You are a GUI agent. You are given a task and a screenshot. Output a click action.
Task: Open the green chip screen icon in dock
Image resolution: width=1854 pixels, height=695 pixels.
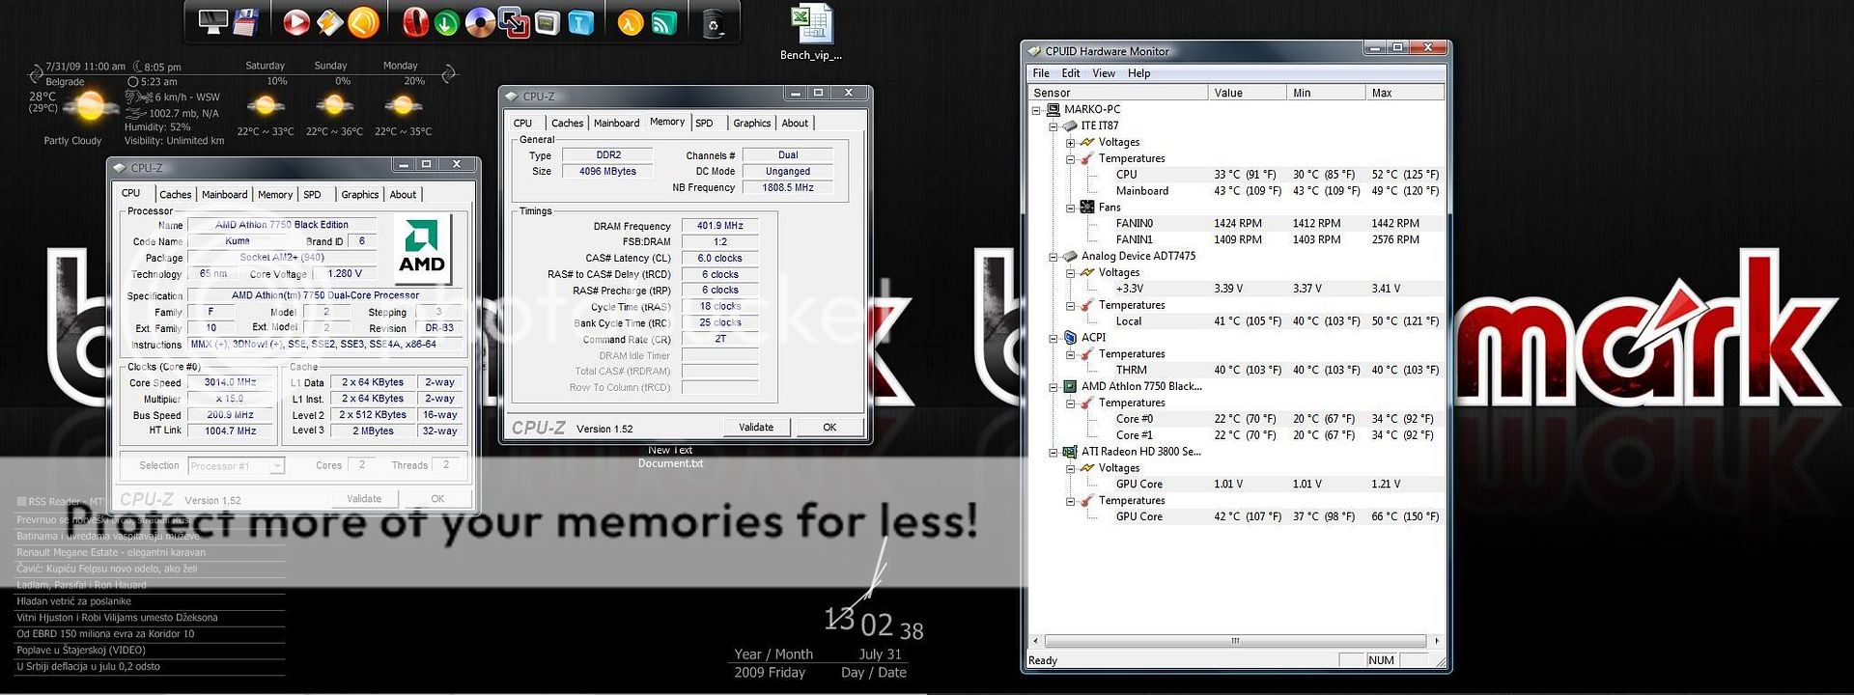coord(547,21)
